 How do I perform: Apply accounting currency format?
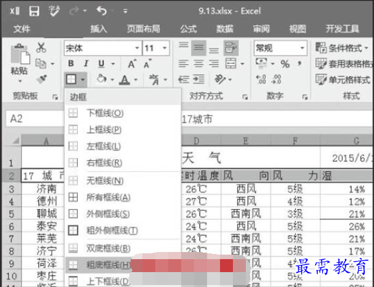pos(261,63)
